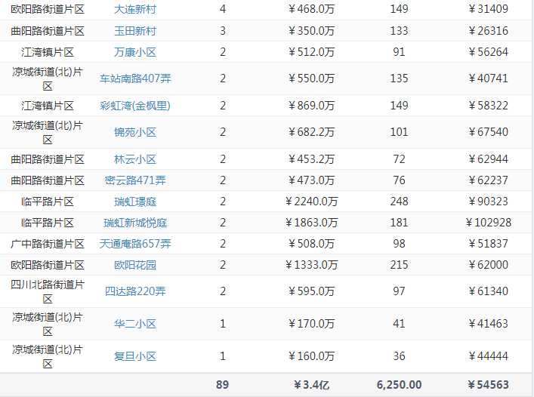The image size is (534, 397).
Task: Select the deal count 3 cell
Action: tap(222, 31)
